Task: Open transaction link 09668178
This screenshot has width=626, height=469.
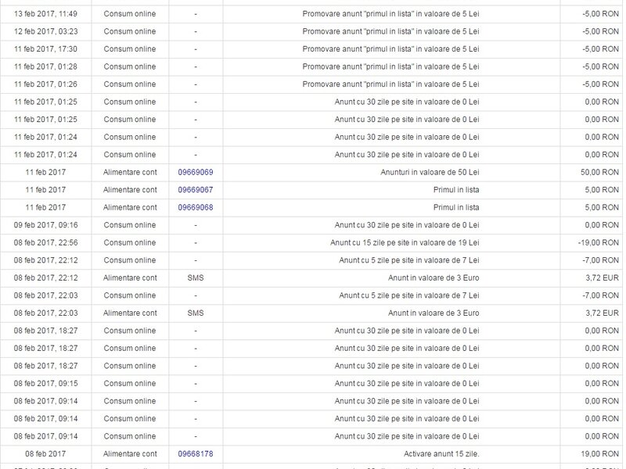Action: [x=195, y=453]
